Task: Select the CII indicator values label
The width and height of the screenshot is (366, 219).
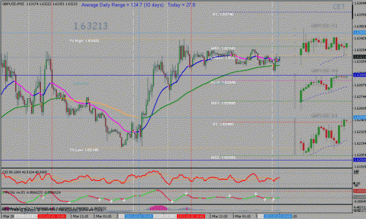Action: point(25,172)
